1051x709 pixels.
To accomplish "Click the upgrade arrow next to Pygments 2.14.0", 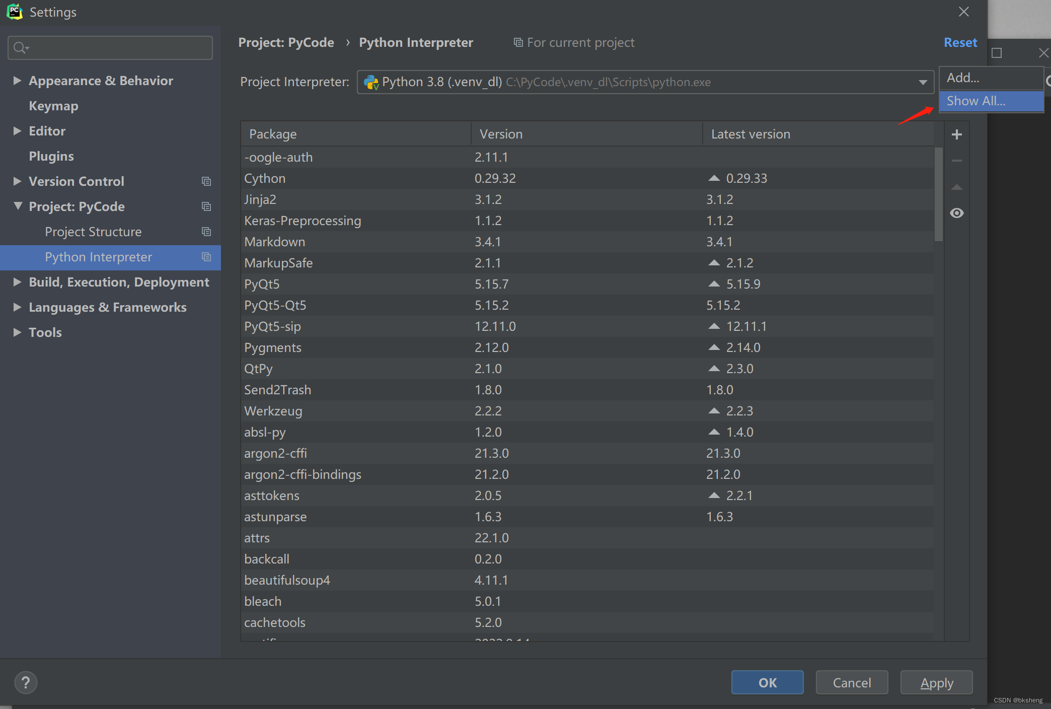I will click(x=714, y=347).
